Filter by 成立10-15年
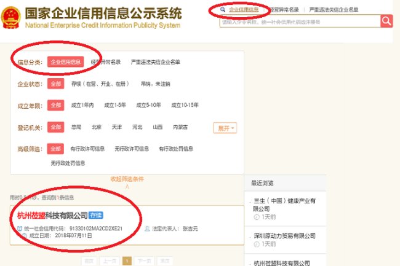This screenshot has width=400, height=266. (185, 105)
